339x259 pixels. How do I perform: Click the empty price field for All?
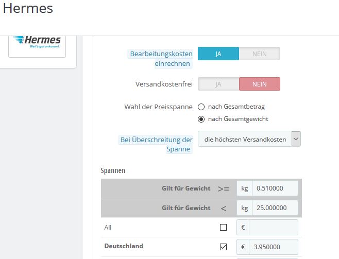[x=273, y=227]
